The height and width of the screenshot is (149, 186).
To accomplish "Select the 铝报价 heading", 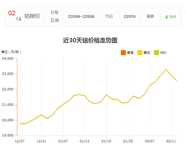I will [x=32, y=16].
